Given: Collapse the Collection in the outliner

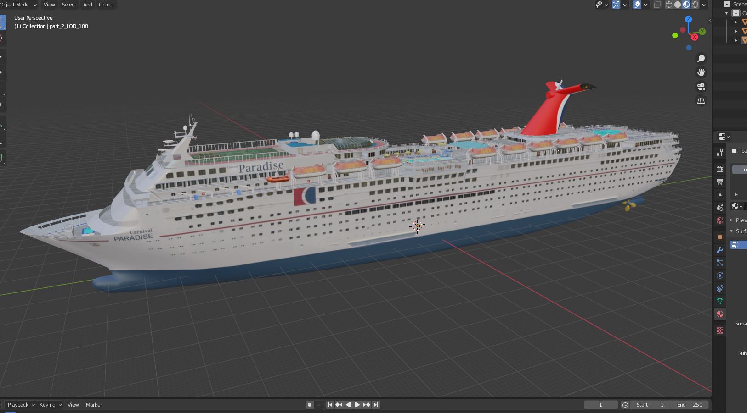Looking at the screenshot, I should 727,13.
